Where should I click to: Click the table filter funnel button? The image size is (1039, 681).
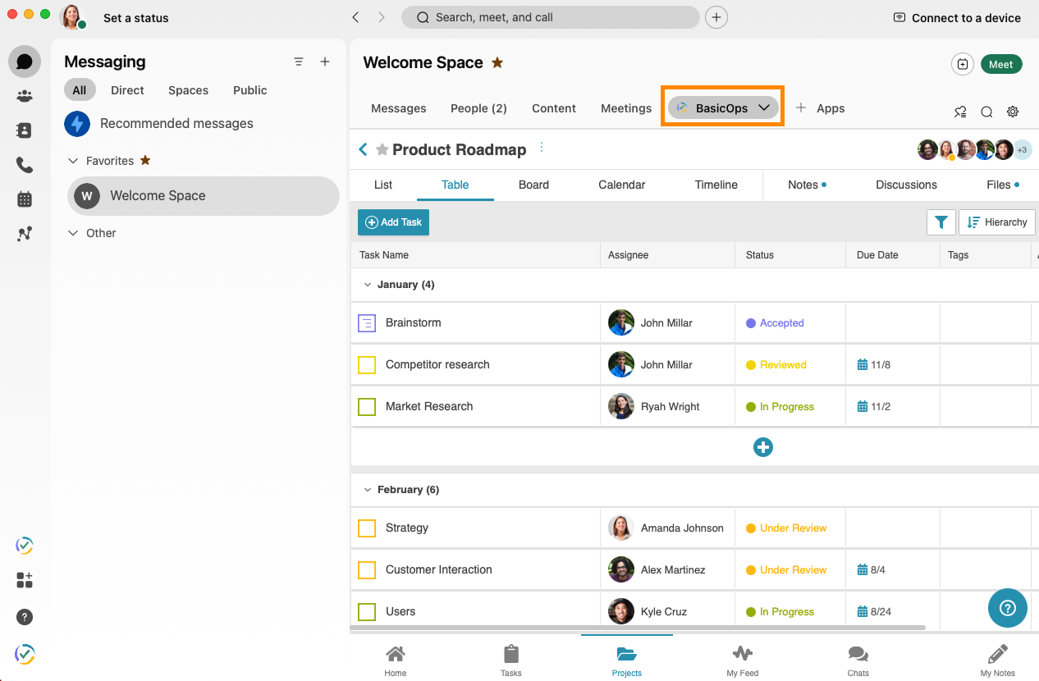pos(941,222)
